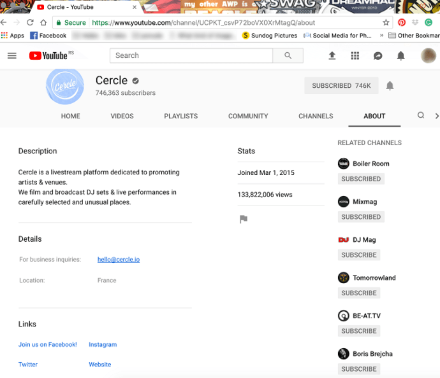Screen dimensions: 440x378
Task: Open the YouTube hamburger guide menu
Action: coord(11,56)
